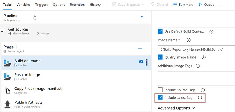
Task: Uncheck Qualify Image Name
Action: tap(160, 57)
